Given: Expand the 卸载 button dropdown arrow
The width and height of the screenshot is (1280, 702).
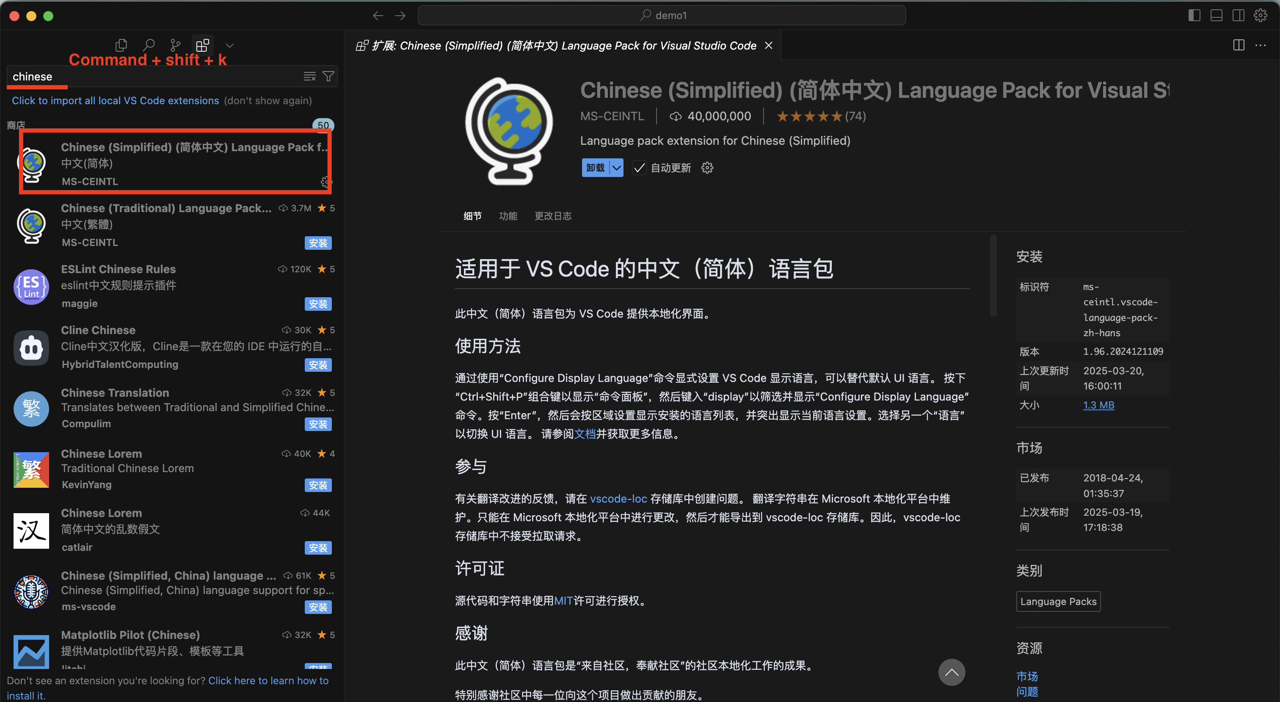Looking at the screenshot, I should tap(617, 168).
